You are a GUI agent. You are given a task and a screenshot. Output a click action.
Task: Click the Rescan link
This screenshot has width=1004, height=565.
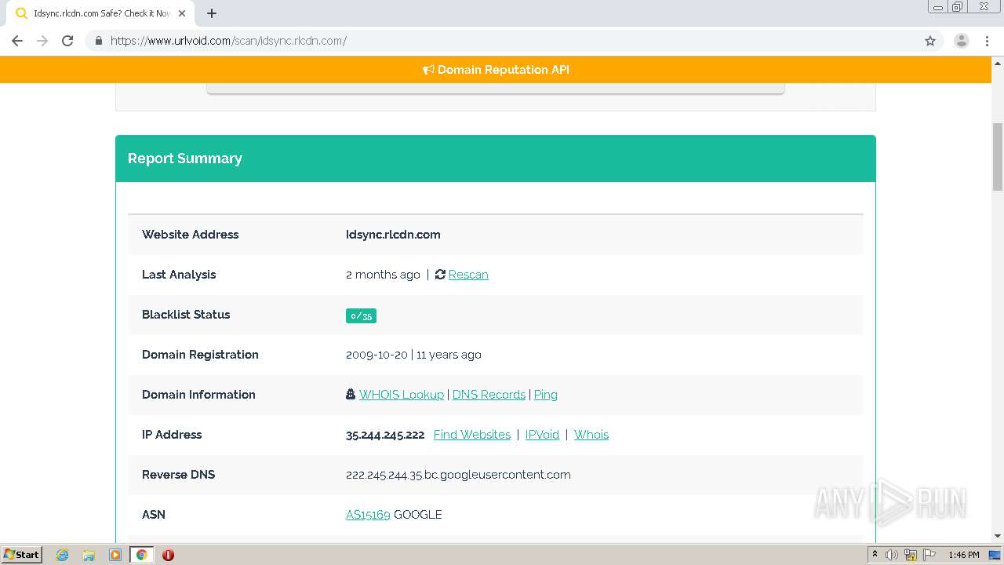point(468,275)
